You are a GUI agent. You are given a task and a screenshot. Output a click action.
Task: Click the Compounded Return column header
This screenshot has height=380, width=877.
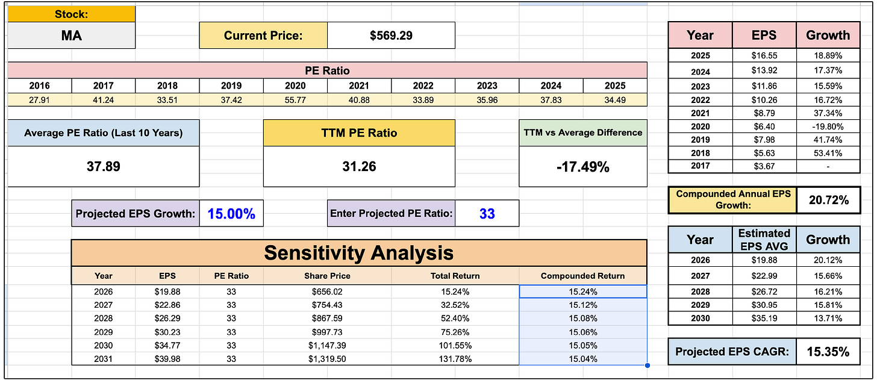coord(582,276)
